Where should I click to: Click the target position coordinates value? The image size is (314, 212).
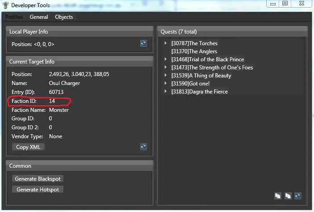coord(79,74)
